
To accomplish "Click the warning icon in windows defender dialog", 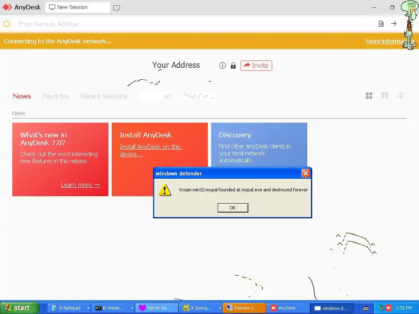I will 164,190.
